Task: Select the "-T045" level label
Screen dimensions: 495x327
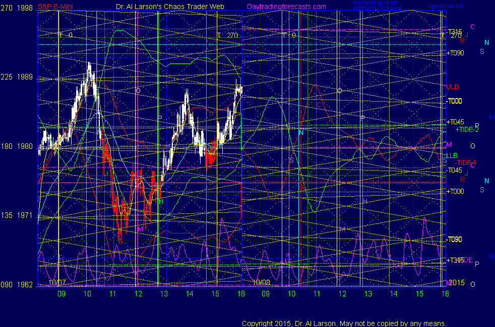Action: [x=454, y=170]
